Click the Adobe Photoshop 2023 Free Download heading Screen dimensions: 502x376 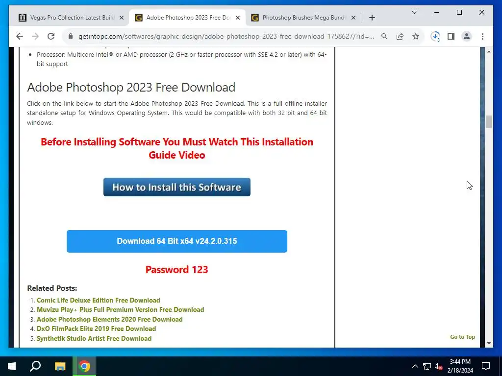pyautogui.click(x=131, y=87)
